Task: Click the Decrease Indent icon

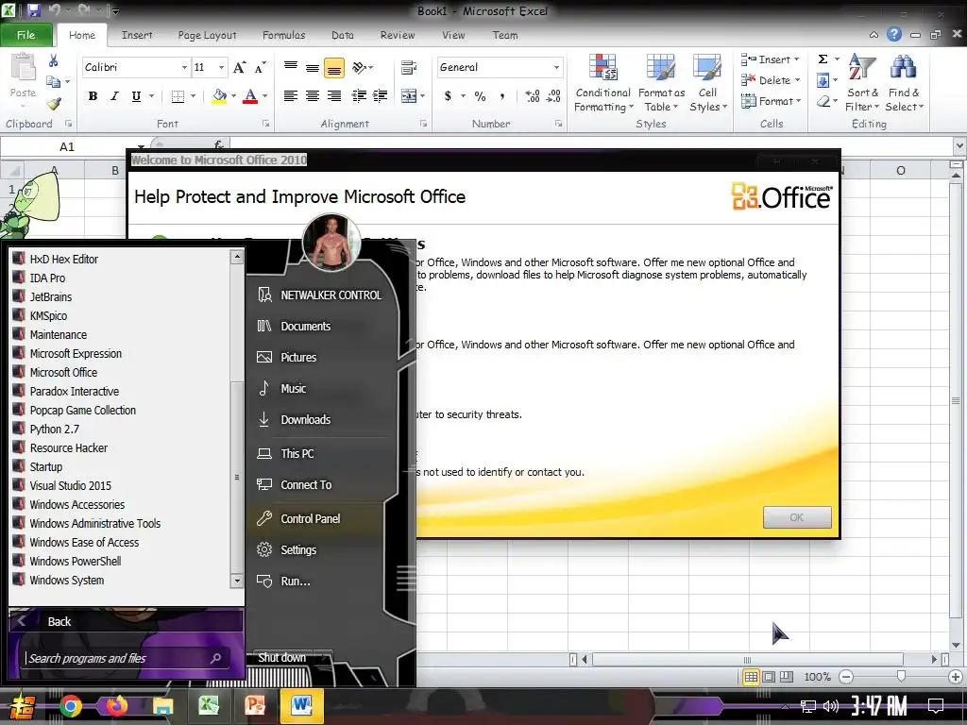Action: point(359,95)
